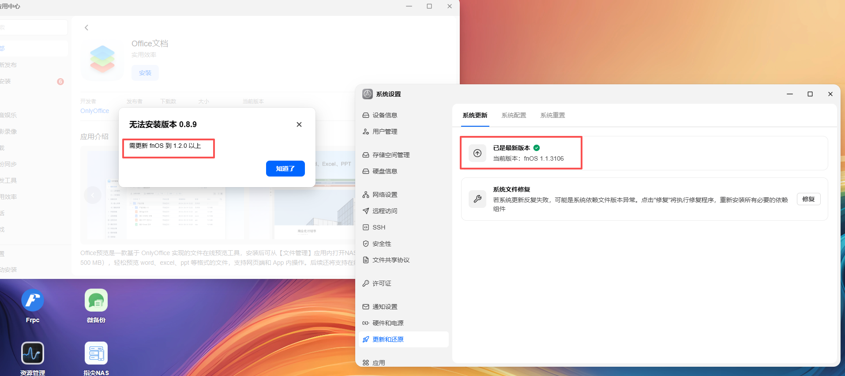The height and width of the screenshot is (376, 845).
Task: Minimize the 应用中心 window
Action: (409, 6)
